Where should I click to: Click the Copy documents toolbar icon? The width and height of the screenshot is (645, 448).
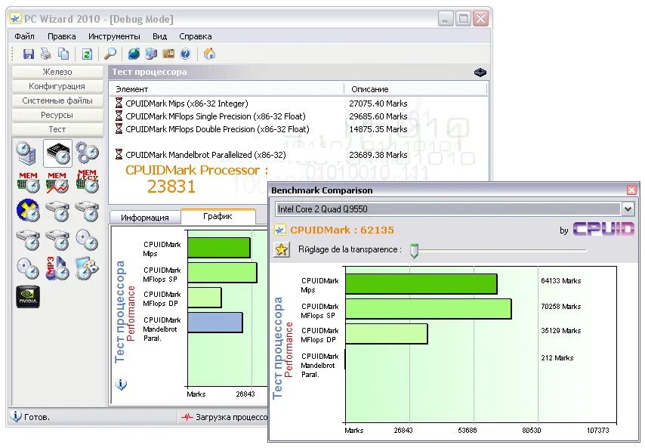(x=63, y=54)
